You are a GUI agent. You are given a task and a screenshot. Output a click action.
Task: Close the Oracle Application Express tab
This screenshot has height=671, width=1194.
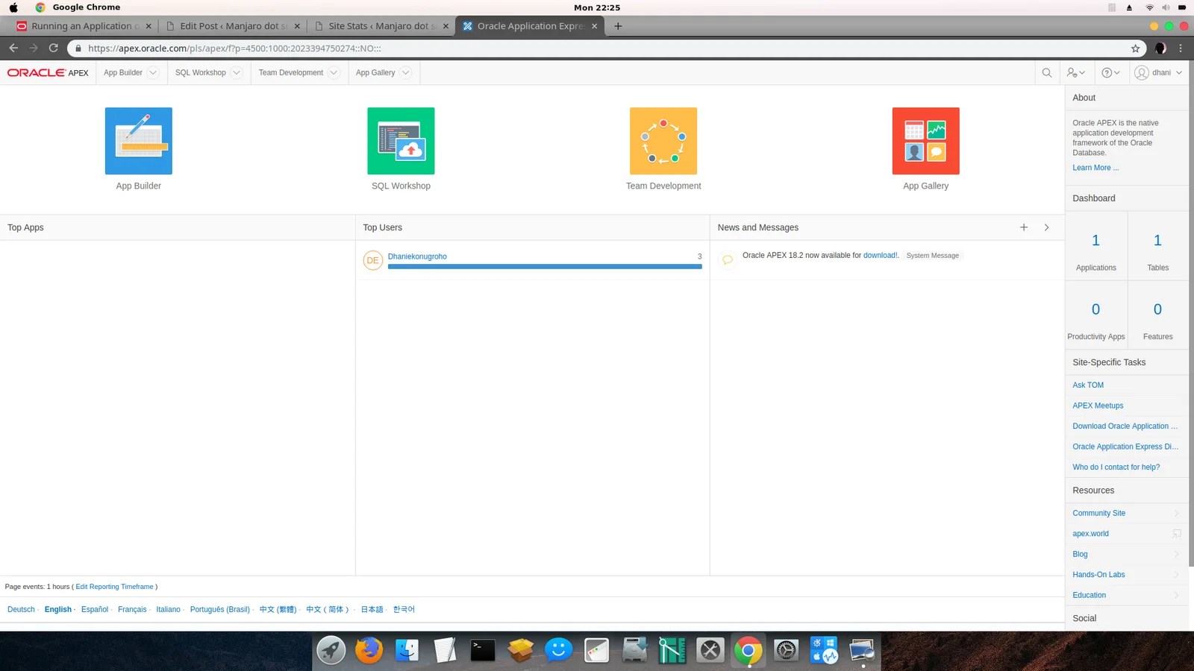coord(594,26)
